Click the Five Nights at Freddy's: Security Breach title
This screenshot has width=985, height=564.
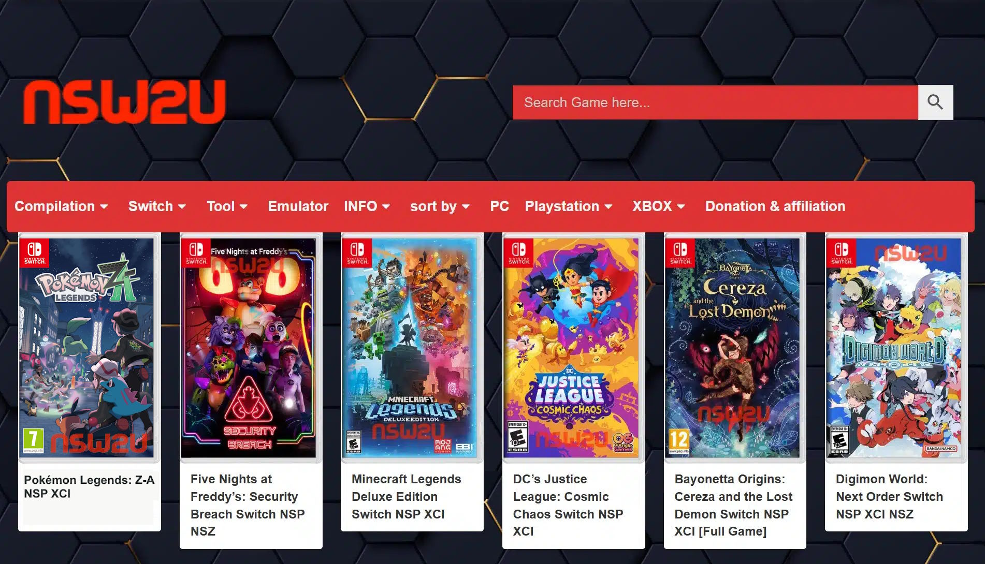coord(248,505)
